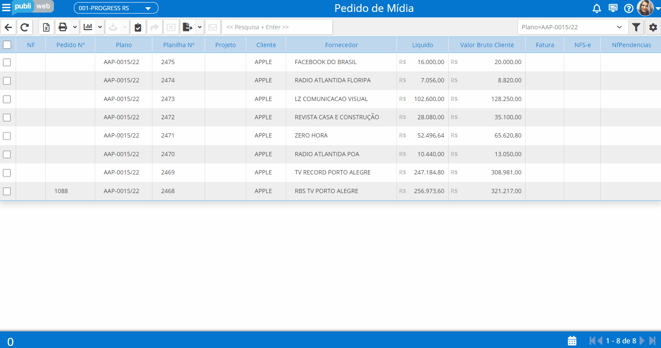Check the REVISTA CASA E CONSTRUÇÃO row

click(x=7, y=118)
